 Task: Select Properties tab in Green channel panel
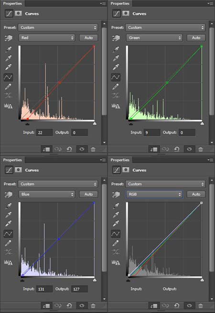click(x=120, y=3)
